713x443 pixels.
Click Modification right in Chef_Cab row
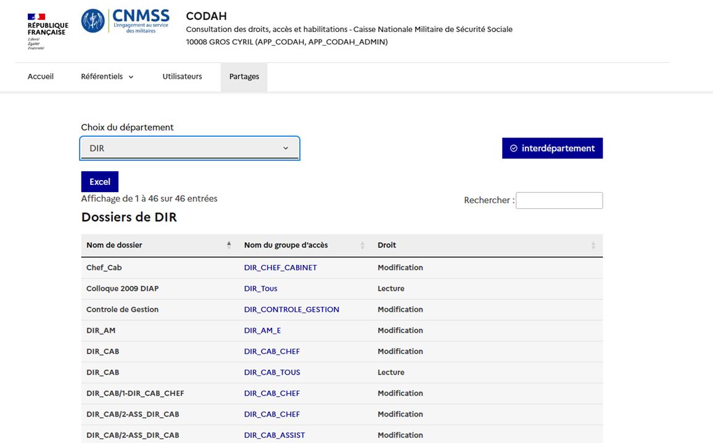pyautogui.click(x=400, y=267)
